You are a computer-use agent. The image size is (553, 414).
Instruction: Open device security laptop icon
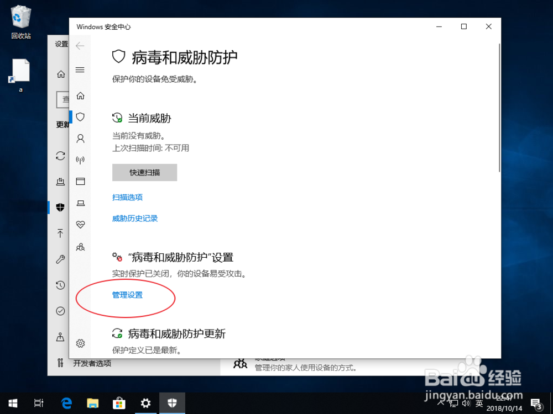pos(80,203)
